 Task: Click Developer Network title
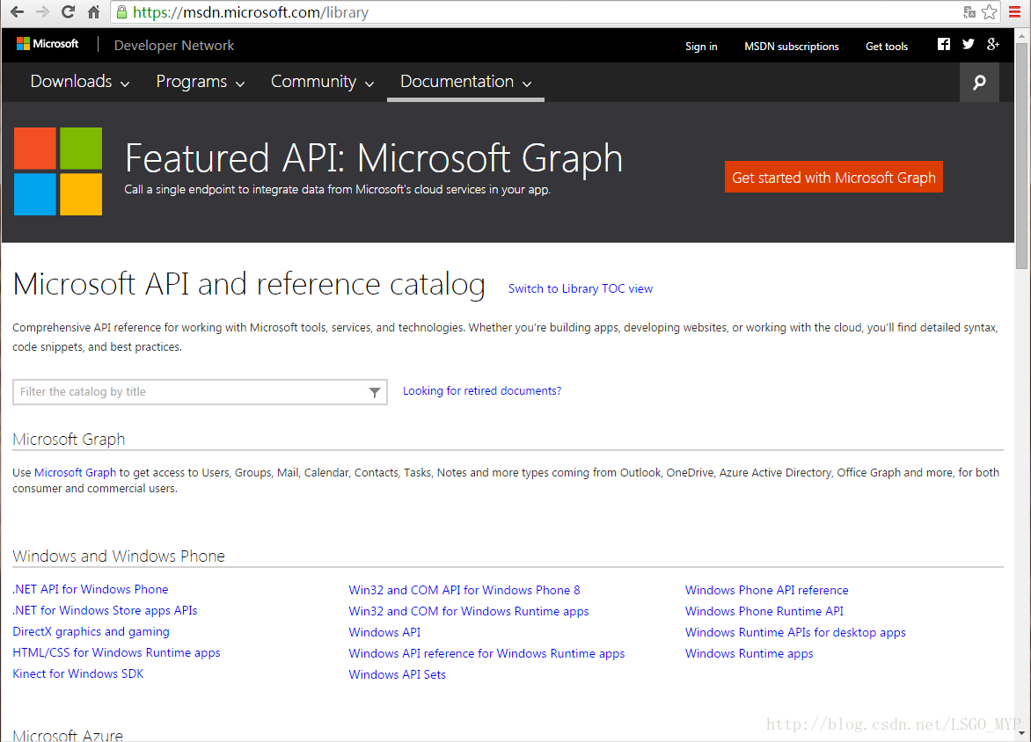click(x=173, y=46)
